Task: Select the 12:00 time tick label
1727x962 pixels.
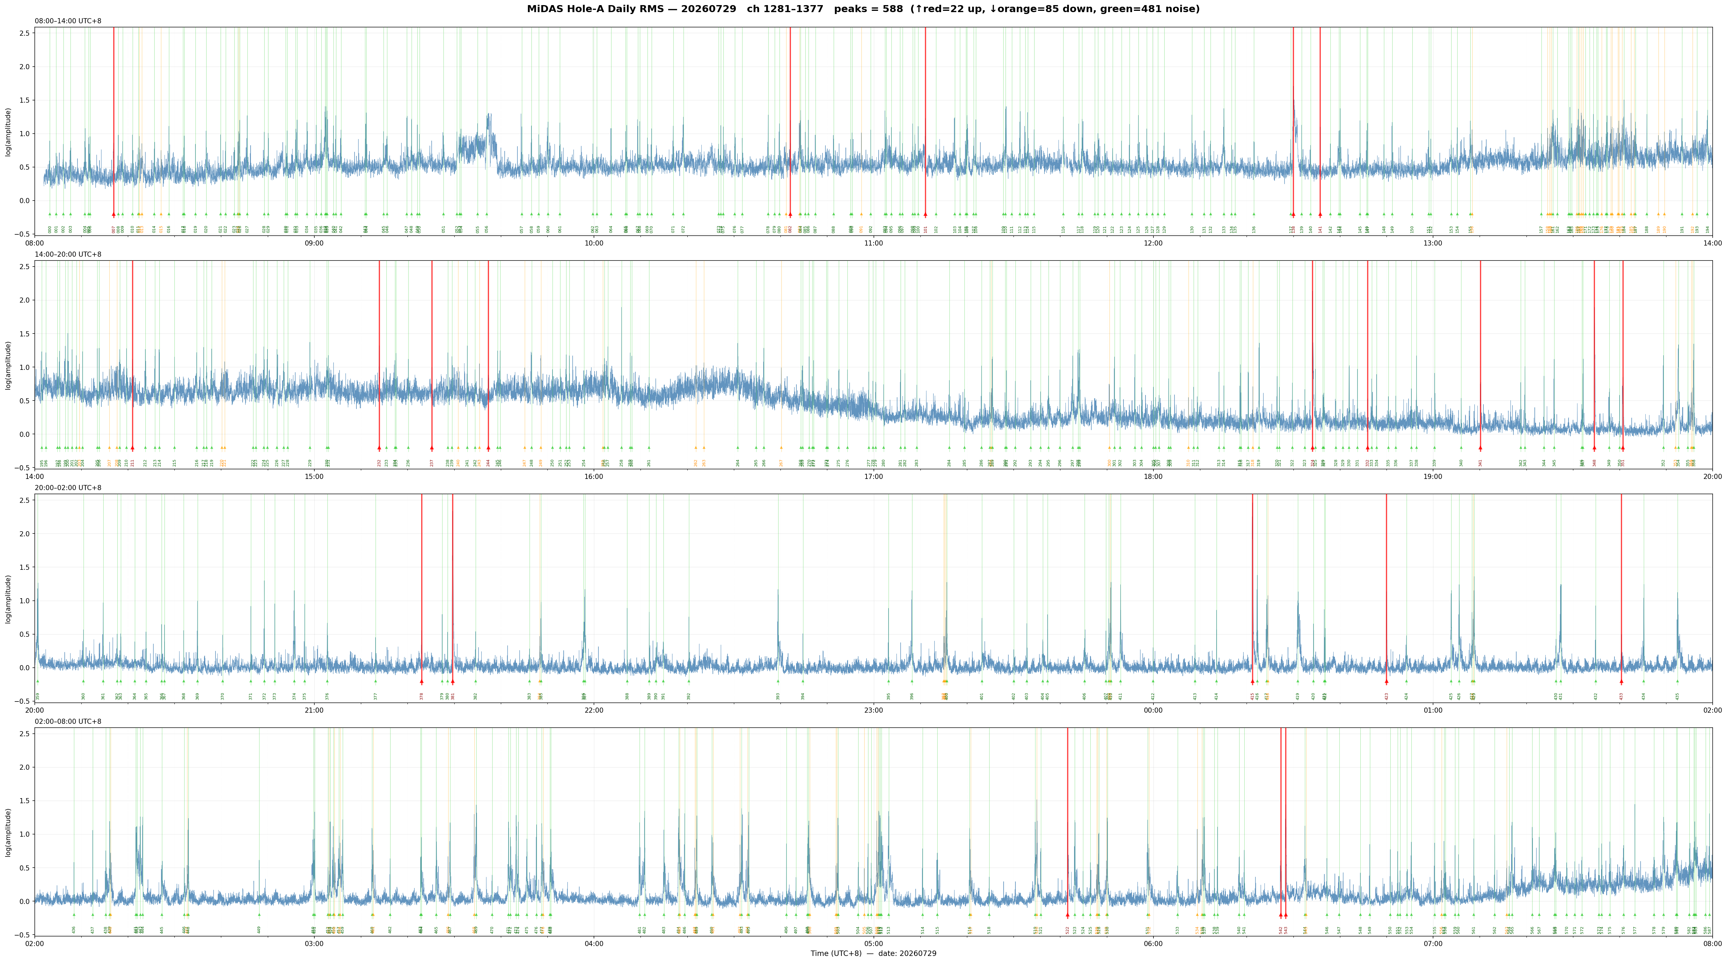Action: point(1153,243)
